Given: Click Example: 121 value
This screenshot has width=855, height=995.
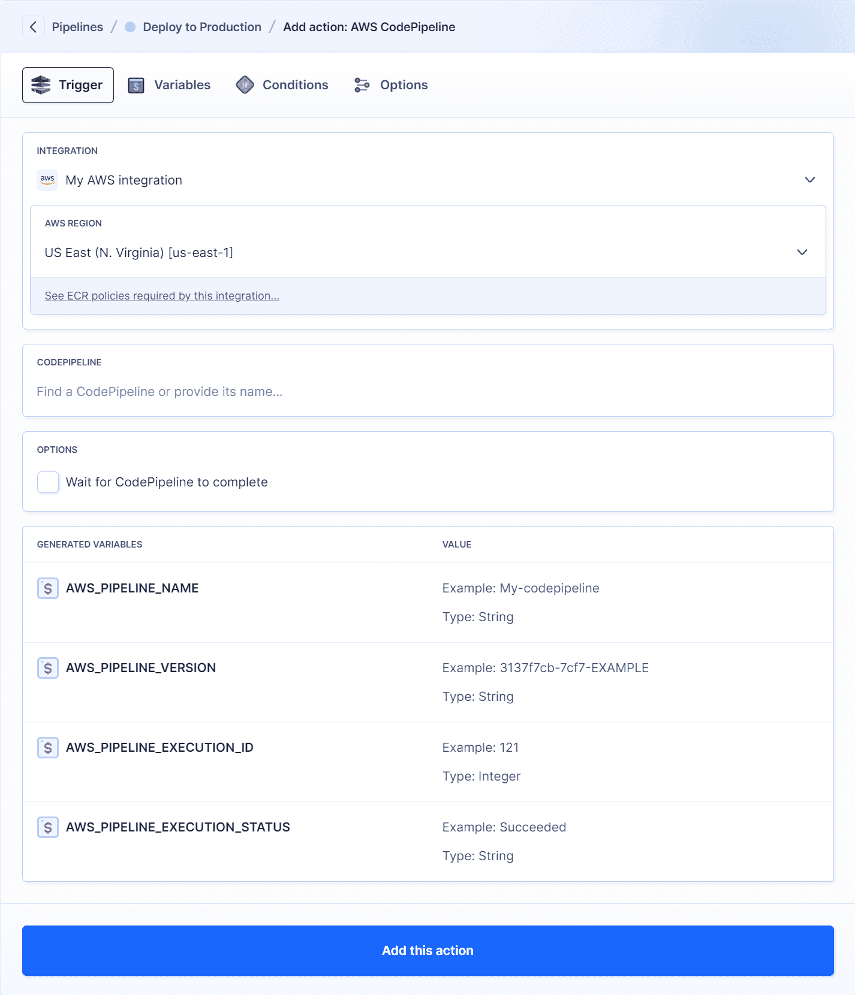Looking at the screenshot, I should coord(481,748).
